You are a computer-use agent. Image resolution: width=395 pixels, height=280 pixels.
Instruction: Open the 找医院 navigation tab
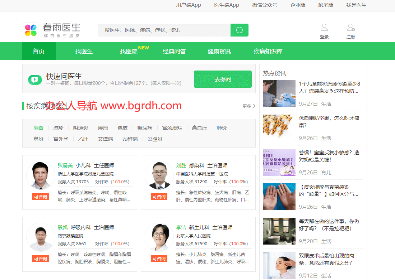pos(129,51)
